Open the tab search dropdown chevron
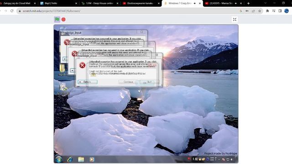292x164 pixels. 265,3
